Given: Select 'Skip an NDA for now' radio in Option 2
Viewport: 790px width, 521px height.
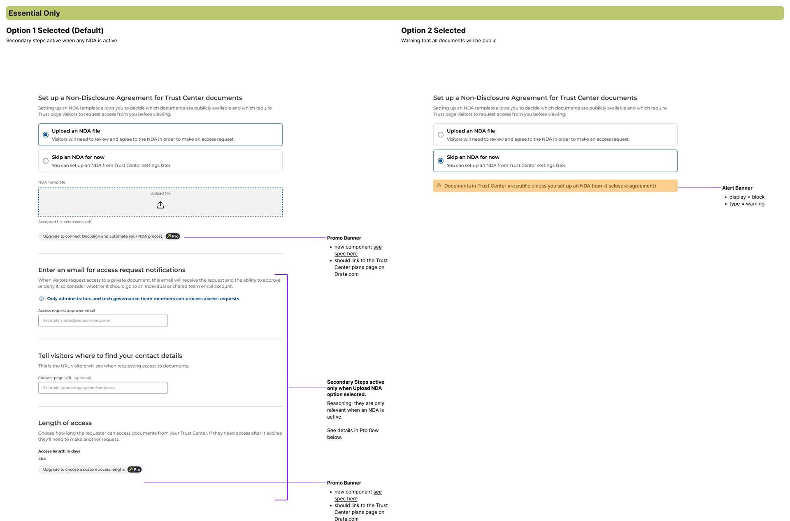Looking at the screenshot, I should pyautogui.click(x=441, y=161).
